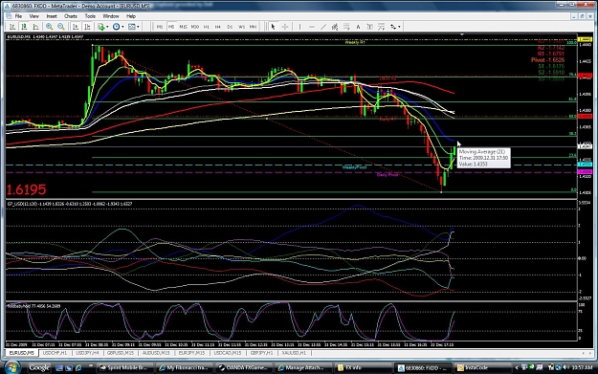
Task: Switch to the M5 timeframe
Action: point(171,27)
